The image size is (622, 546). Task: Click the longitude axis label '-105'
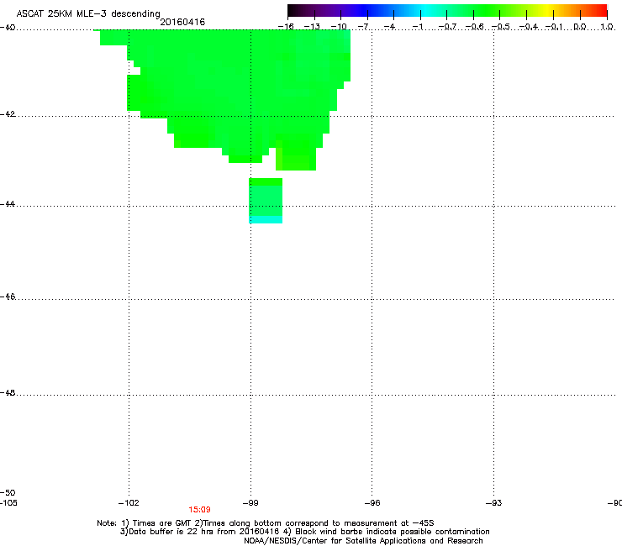coord(8,503)
